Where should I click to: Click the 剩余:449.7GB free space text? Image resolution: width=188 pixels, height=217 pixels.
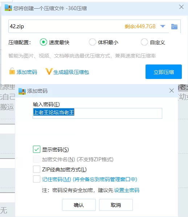coord(140,26)
